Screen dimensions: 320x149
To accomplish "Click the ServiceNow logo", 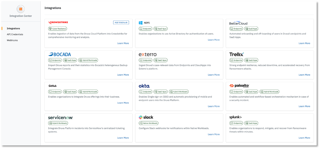I will coord(60,117).
